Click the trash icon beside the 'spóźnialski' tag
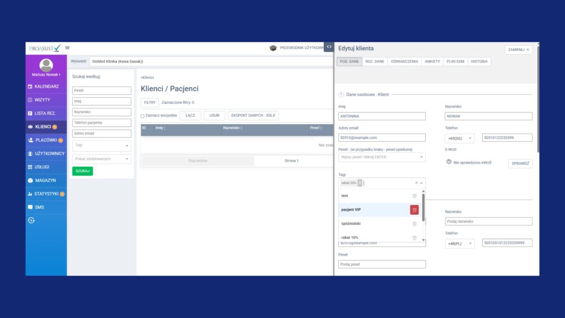This screenshot has height=318, width=565. 414,224
